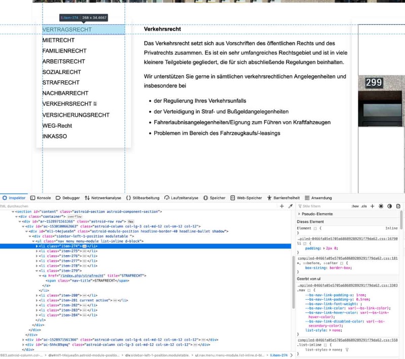
Task: Expand the li item-282 node
Action: 36,305
